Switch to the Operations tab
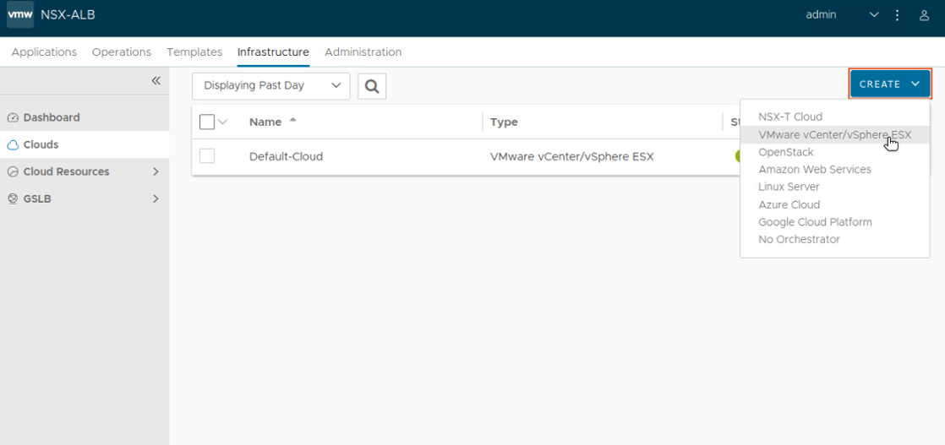 pos(121,52)
